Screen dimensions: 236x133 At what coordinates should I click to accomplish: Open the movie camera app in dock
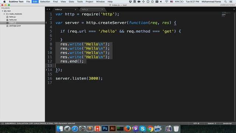pos(158,129)
